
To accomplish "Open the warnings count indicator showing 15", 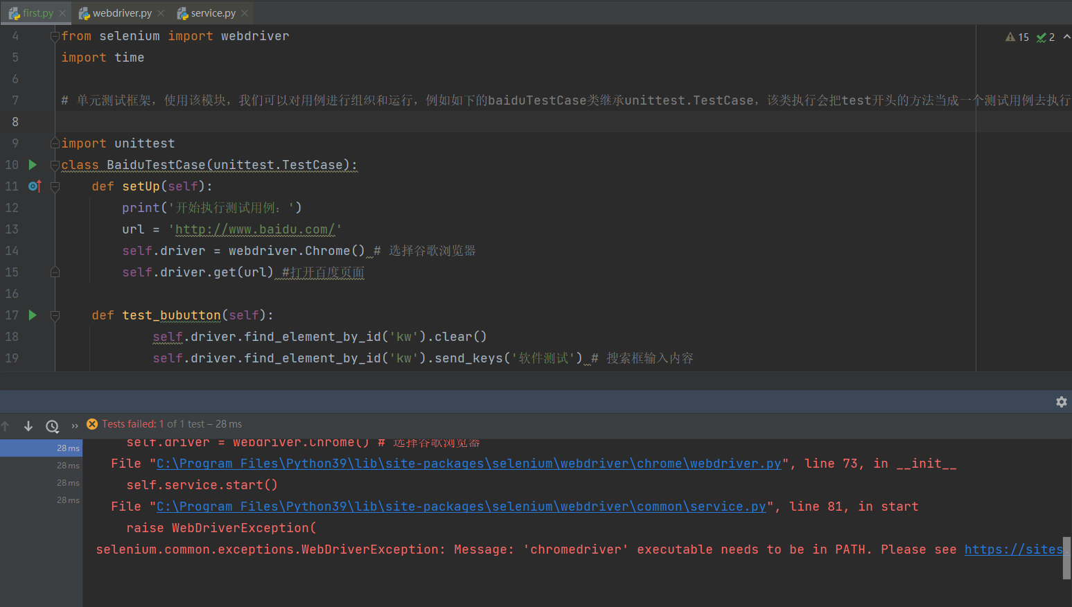I will tap(1017, 37).
